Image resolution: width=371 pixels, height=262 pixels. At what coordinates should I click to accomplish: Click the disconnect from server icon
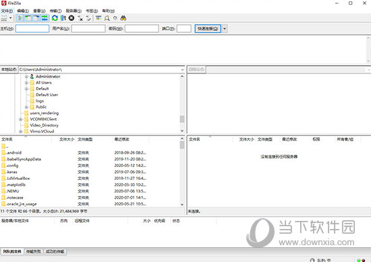(x=80, y=18)
